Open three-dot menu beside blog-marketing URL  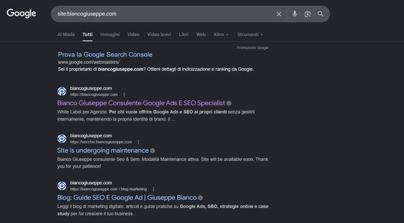click(153, 189)
